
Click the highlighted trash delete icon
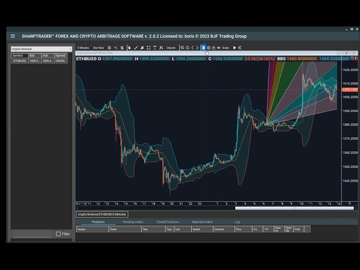coord(204,48)
